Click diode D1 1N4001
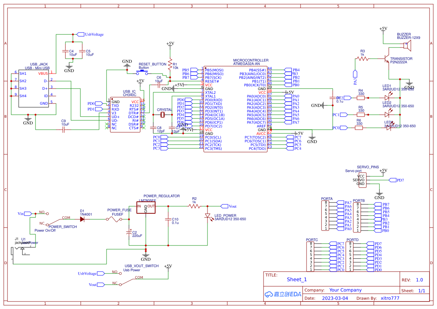This screenshot has width=437, height=309. click(x=83, y=219)
